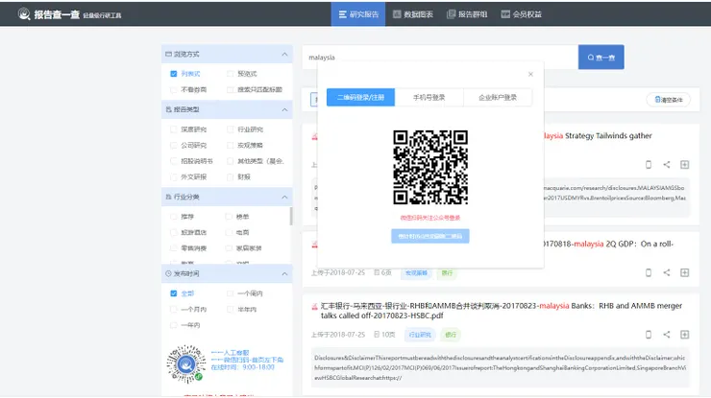Check the 行业研究 report type

click(x=230, y=129)
